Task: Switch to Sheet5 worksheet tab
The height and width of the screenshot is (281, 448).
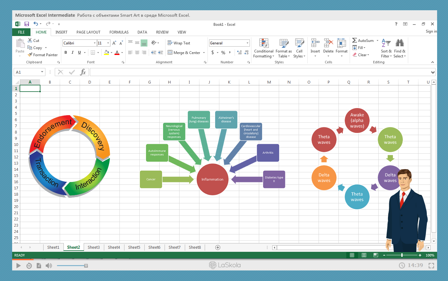Action: [x=134, y=247]
